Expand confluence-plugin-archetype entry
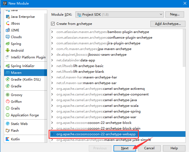Screen dimensions: 189x152 tap(52, 38)
